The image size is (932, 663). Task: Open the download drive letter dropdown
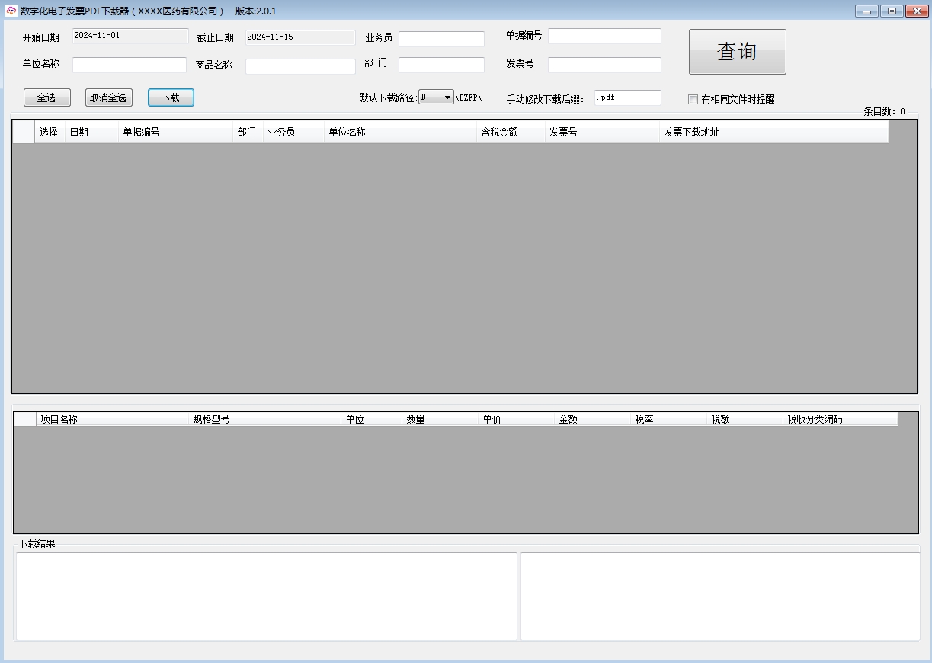(x=436, y=97)
